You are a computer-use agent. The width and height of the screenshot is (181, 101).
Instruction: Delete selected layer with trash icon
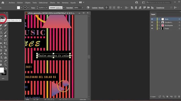179,97
